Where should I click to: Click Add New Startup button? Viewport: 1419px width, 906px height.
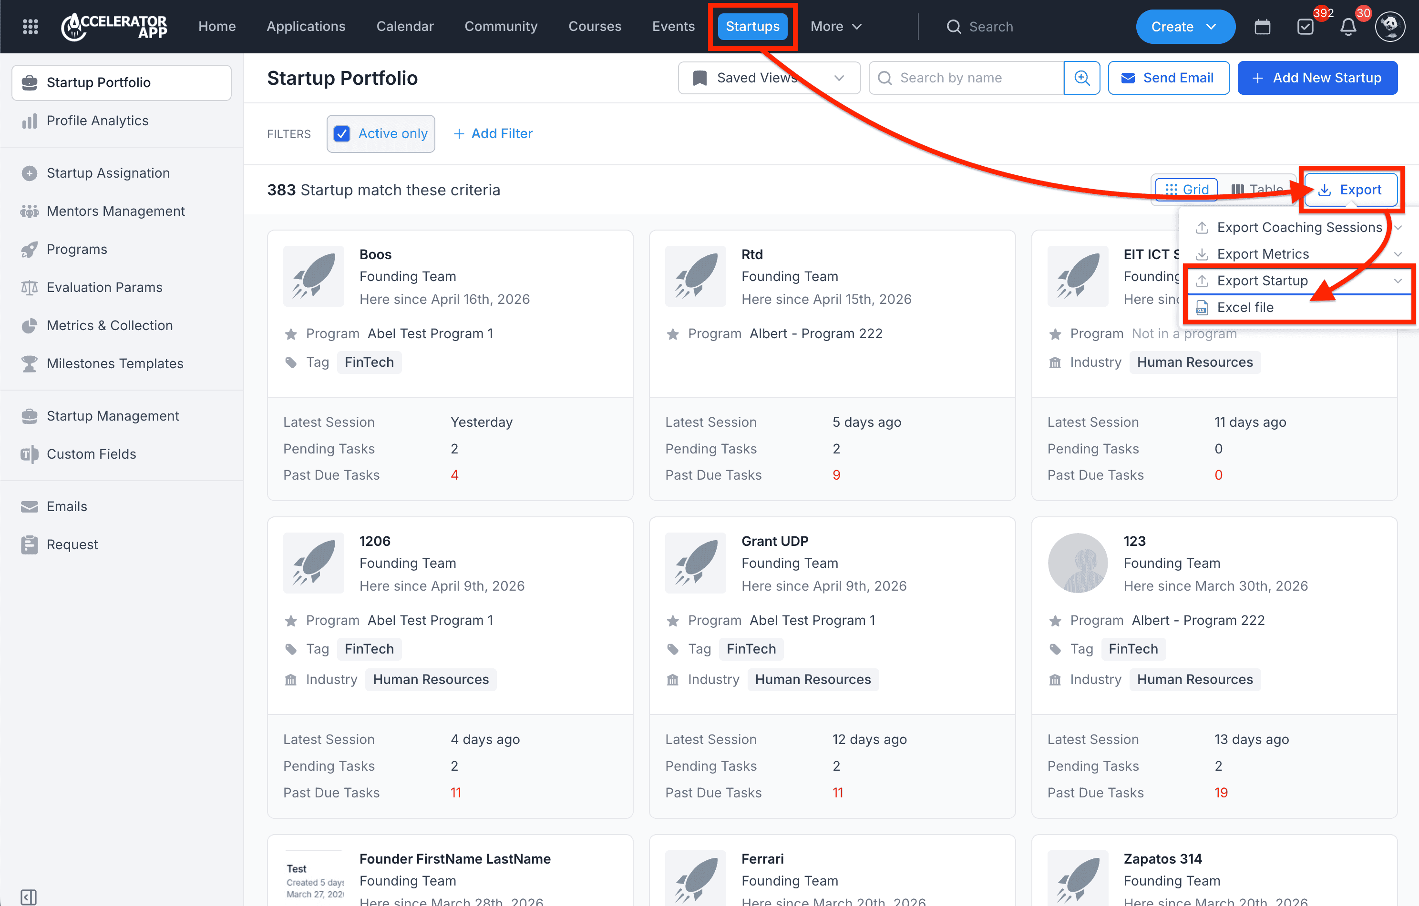1317,78
